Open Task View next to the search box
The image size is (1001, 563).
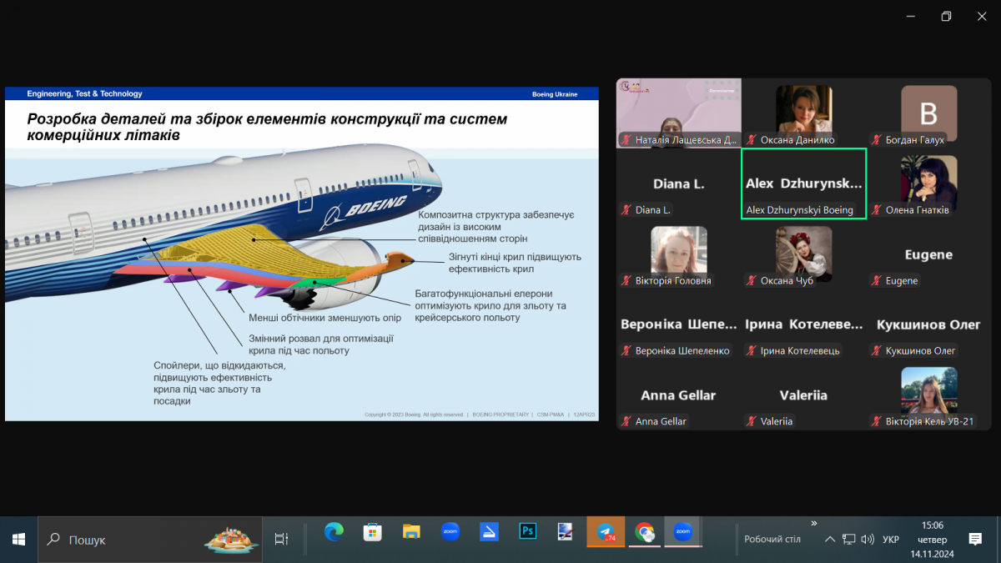click(x=281, y=540)
